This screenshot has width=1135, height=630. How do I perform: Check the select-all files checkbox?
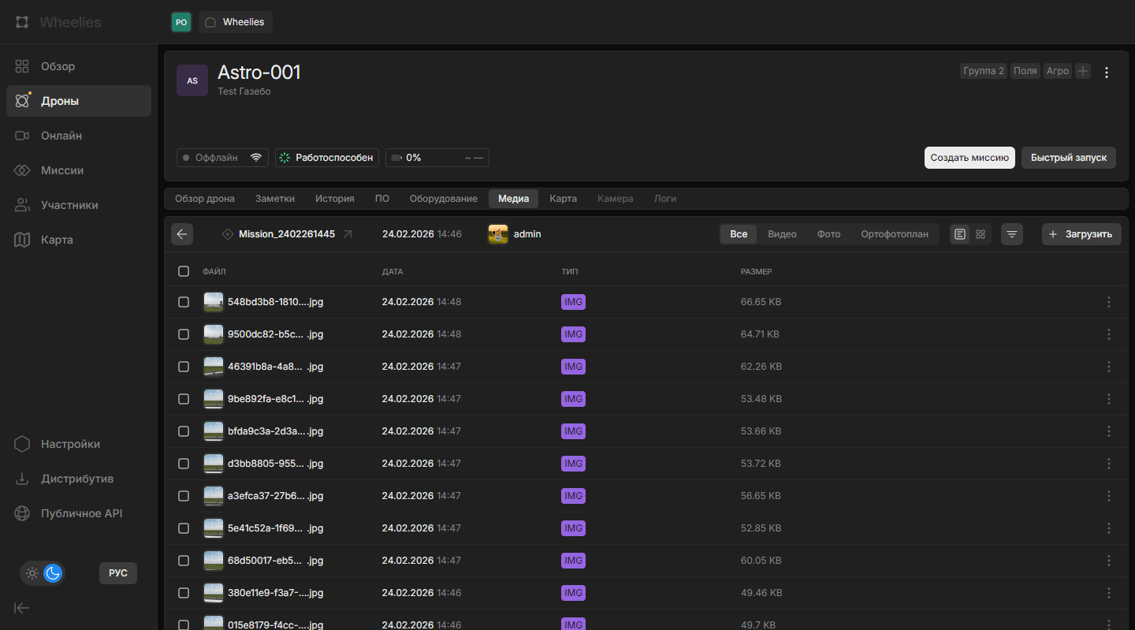coord(184,271)
